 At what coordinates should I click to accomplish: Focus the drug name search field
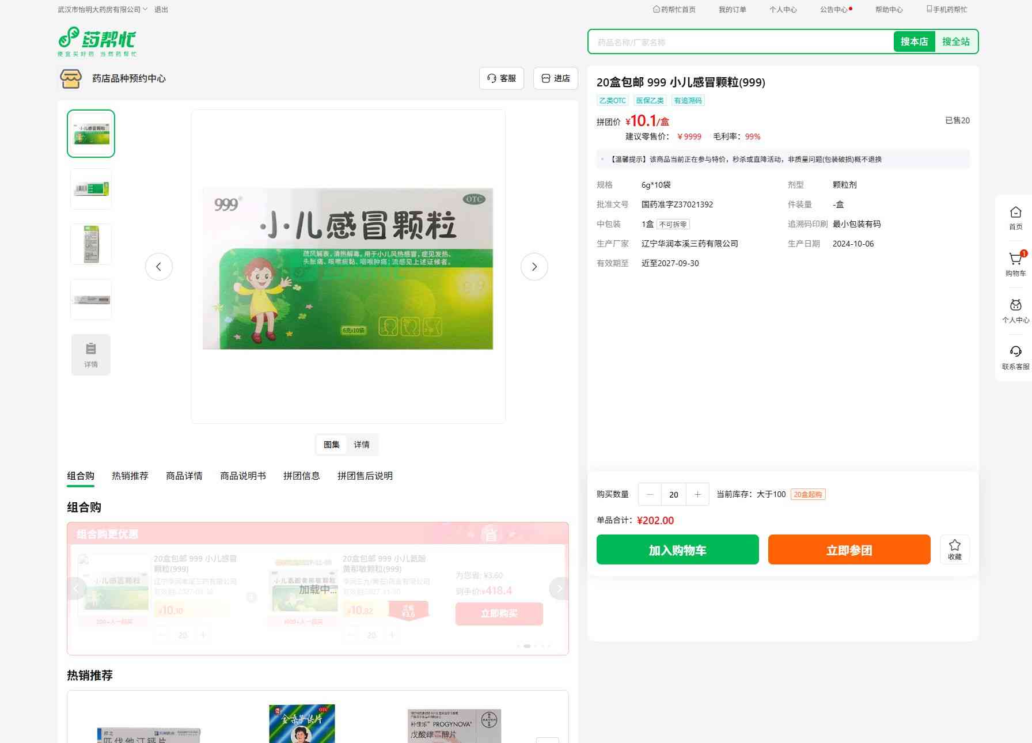[740, 42]
